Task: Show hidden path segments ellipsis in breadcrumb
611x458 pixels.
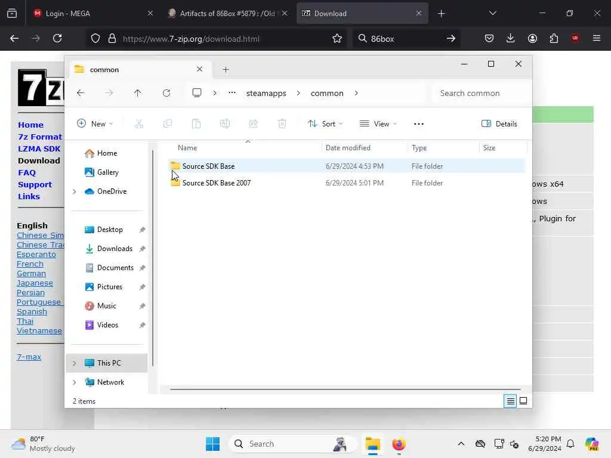Action: [232, 92]
